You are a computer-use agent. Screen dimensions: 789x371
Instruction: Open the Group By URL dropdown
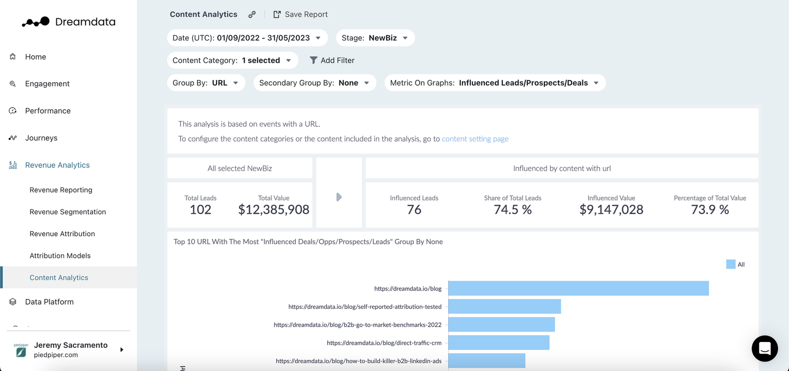[x=206, y=83]
